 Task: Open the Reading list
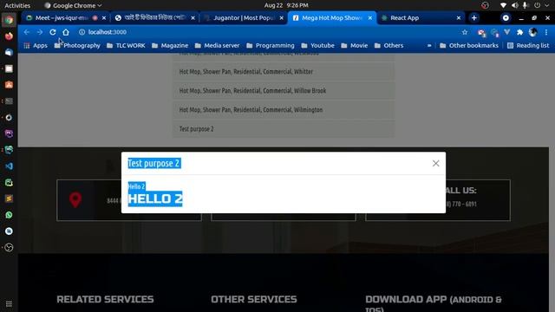coord(528,46)
